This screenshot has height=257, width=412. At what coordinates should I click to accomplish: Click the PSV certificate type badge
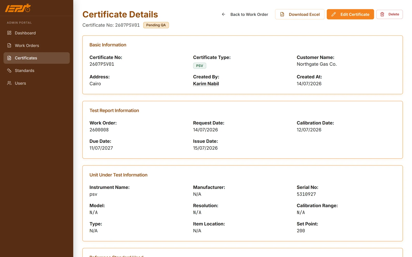click(200, 66)
